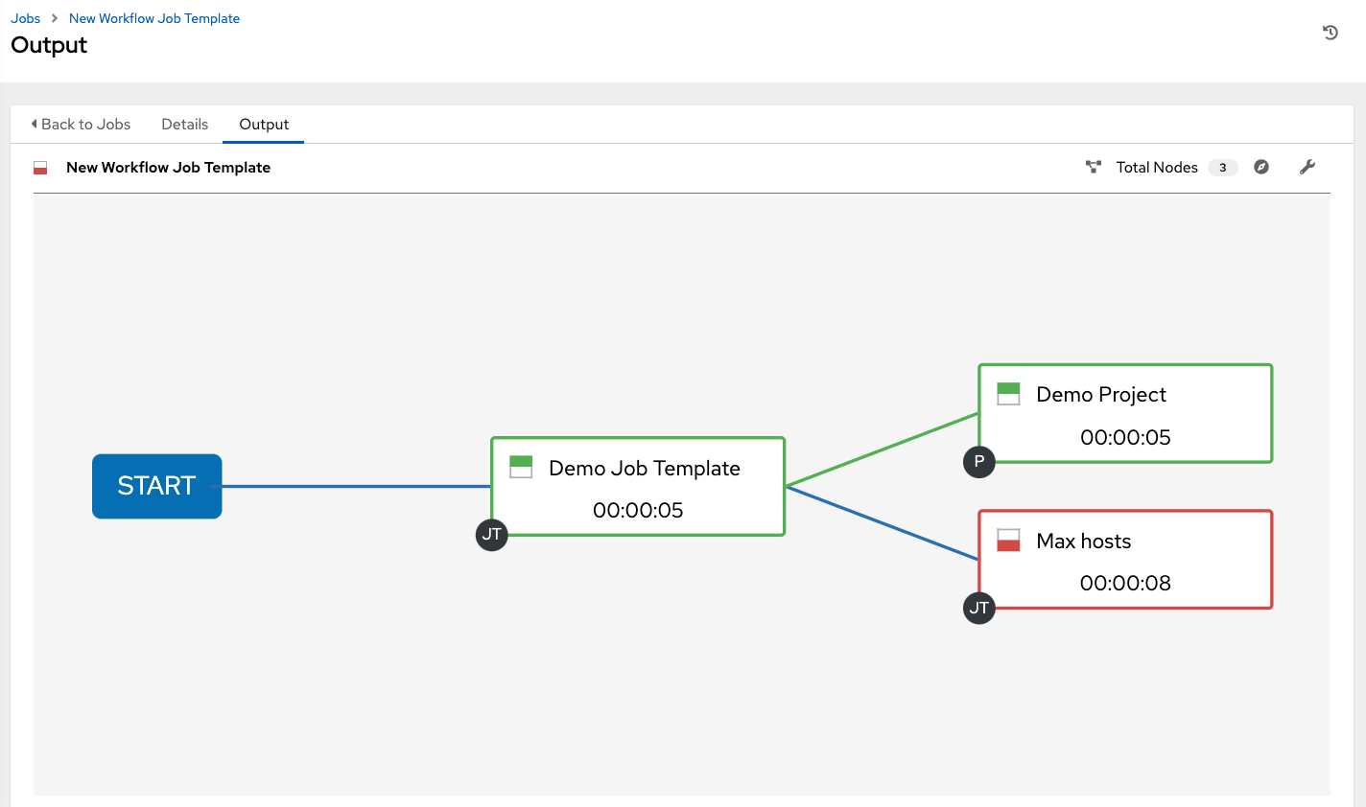Click failed status icon beside workflow title
1366x807 pixels.
(40, 167)
